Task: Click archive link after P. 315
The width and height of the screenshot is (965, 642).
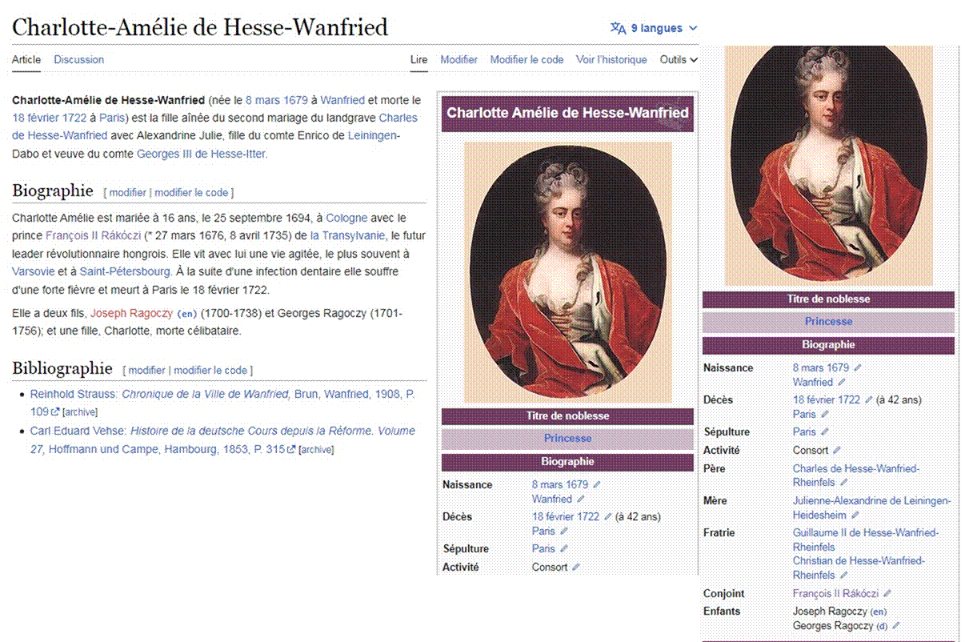Action: (316, 450)
